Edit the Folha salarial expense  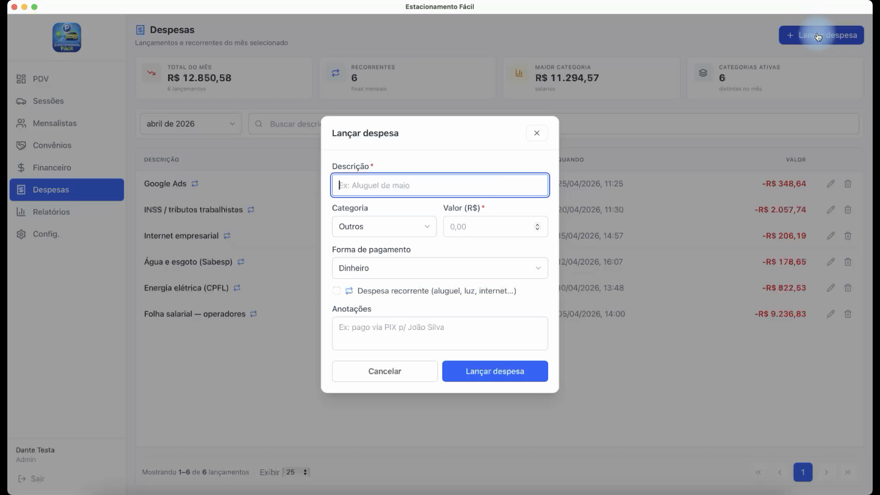pos(830,314)
